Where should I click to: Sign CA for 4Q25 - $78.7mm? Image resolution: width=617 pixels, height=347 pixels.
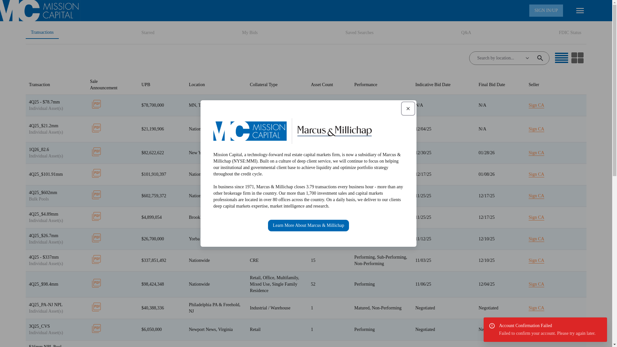(536, 105)
